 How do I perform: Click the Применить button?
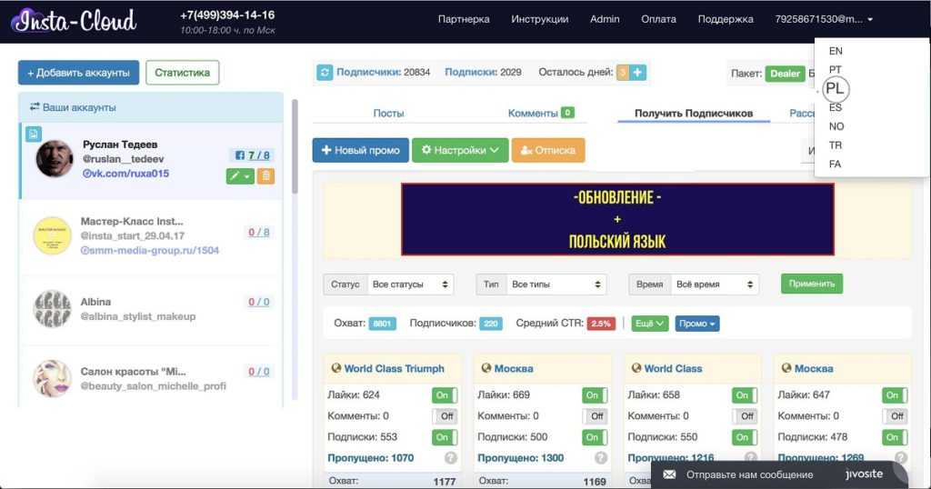tap(811, 284)
